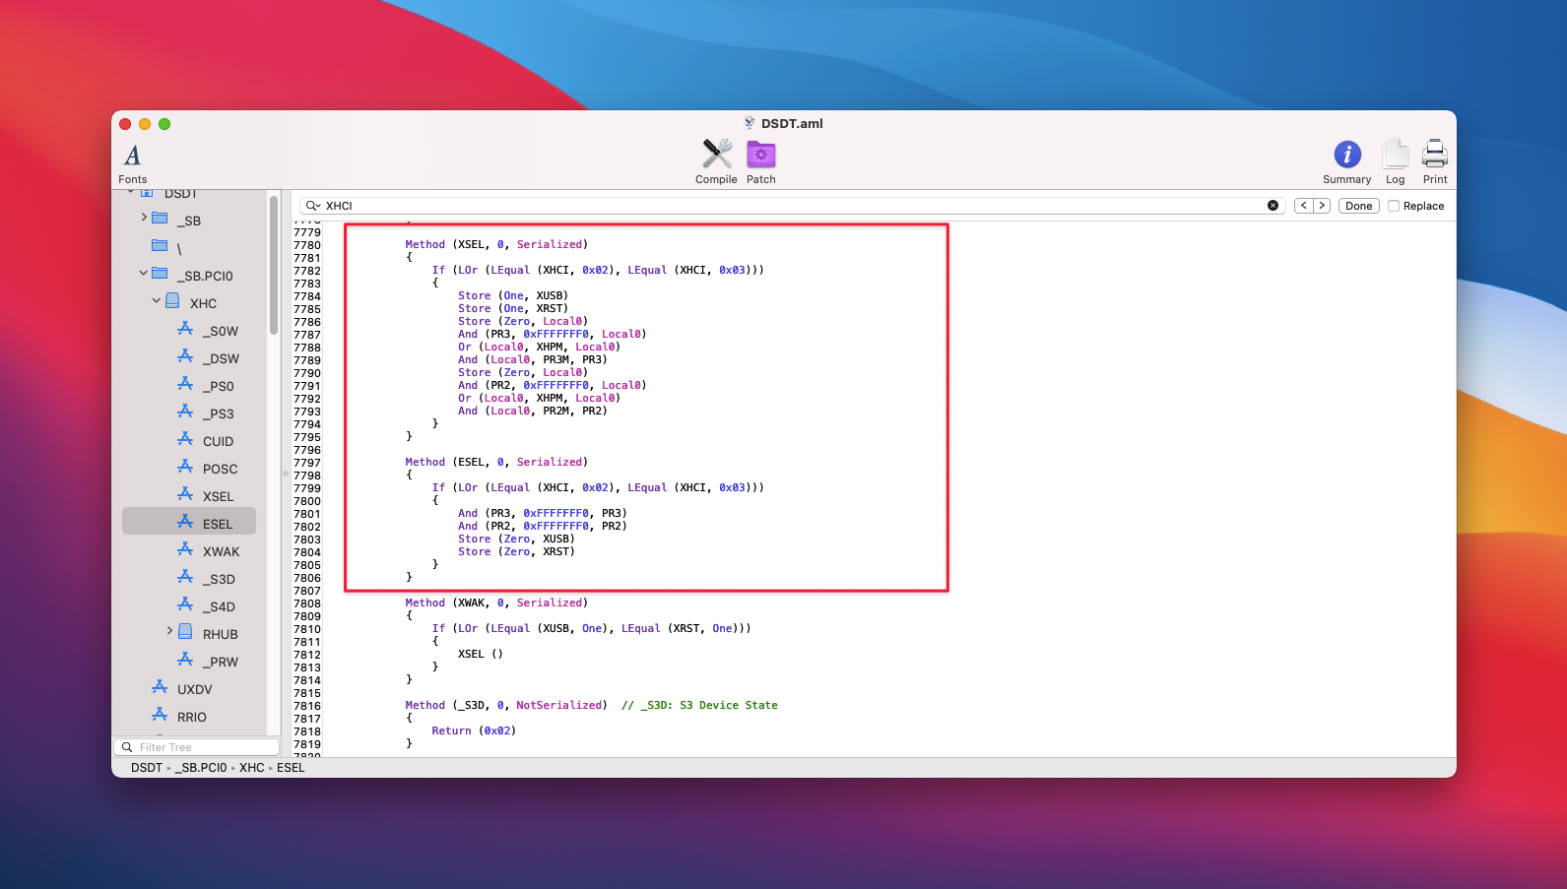The width and height of the screenshot is (1567, 889).
Task: Expand the _SB tree folder
Action: coord(144,218)
